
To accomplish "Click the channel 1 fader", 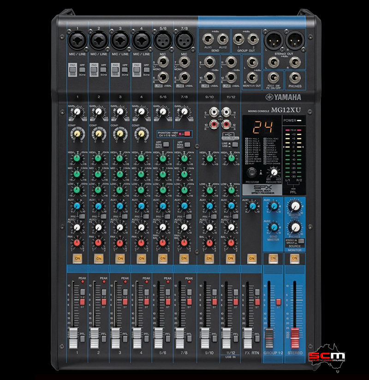I will coord(74,338).
